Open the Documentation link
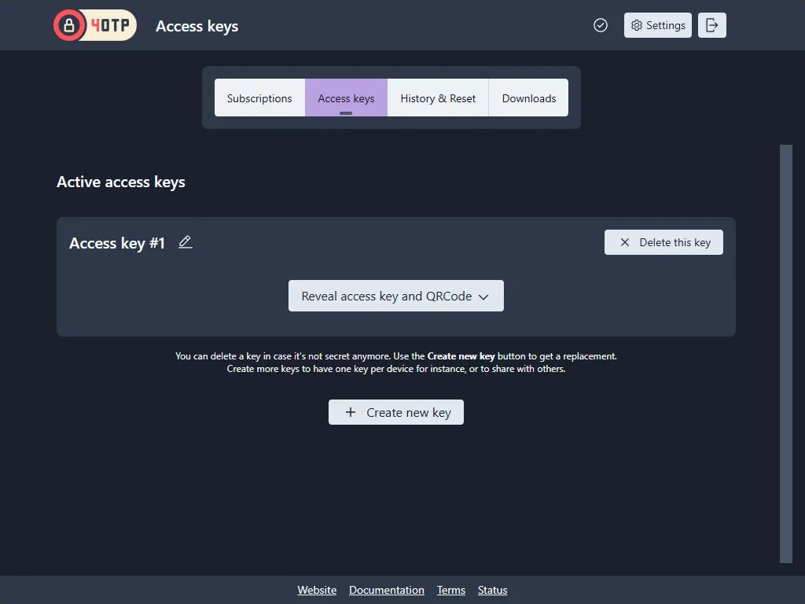The height and width of the screenshot is (604, 805). click(x=387, y=590)
